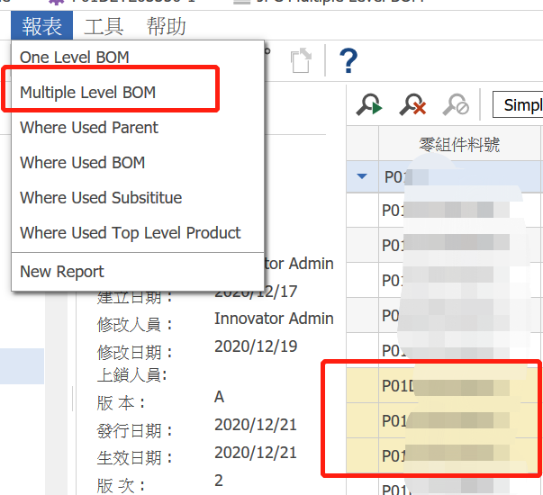Click the 2020/12/19 modified date value
Screen dimensions: 543x495
tap(256, 346)
